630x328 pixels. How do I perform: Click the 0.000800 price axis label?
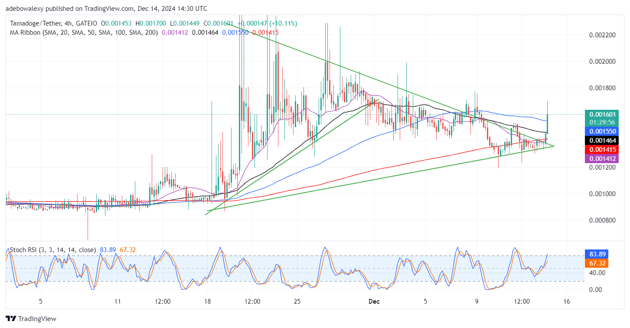click(603, 220)
